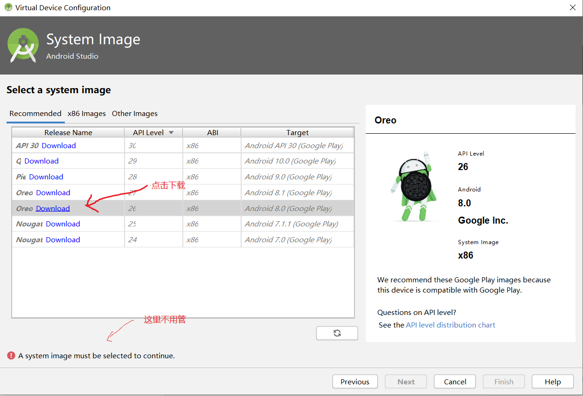The image size is (583, 396).
Task: Download the API 30 system image
Action: 59,145
